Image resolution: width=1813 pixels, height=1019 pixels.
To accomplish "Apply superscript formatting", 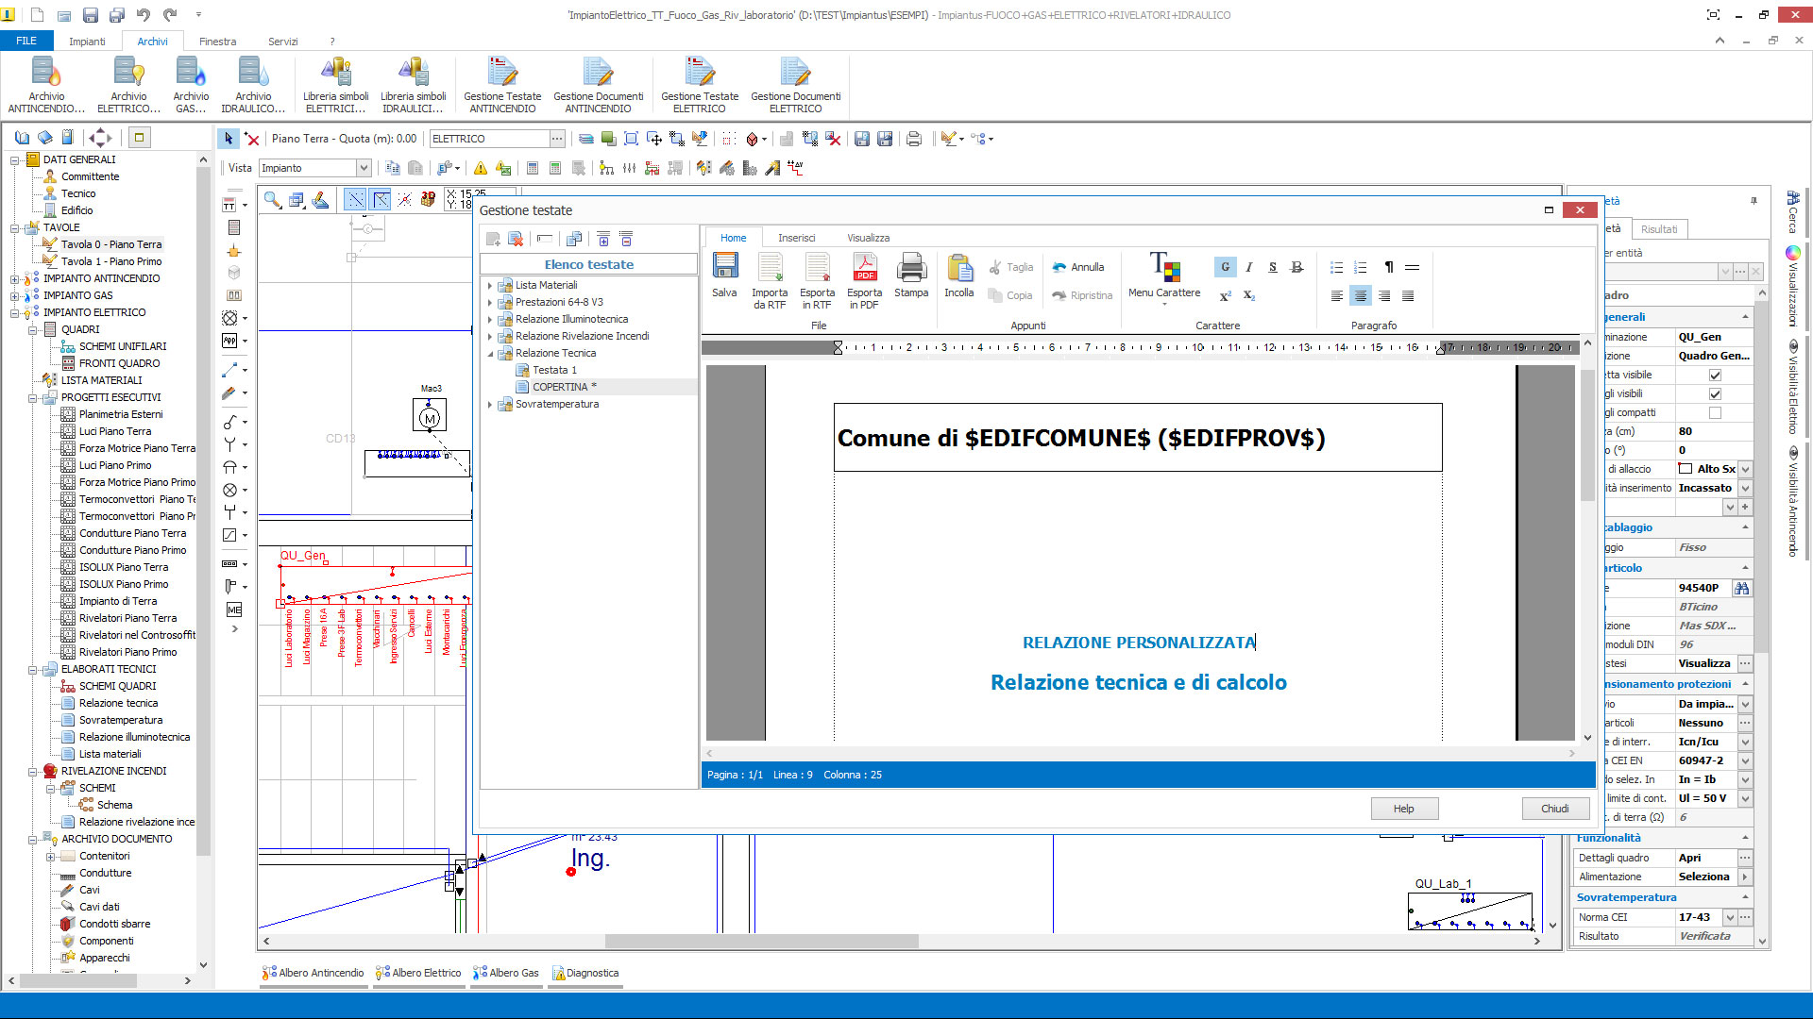I will [1225, 296].
